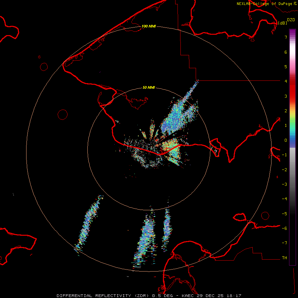
Task: Click the DZD label above the color scale
Action: (x=291, y=20)
